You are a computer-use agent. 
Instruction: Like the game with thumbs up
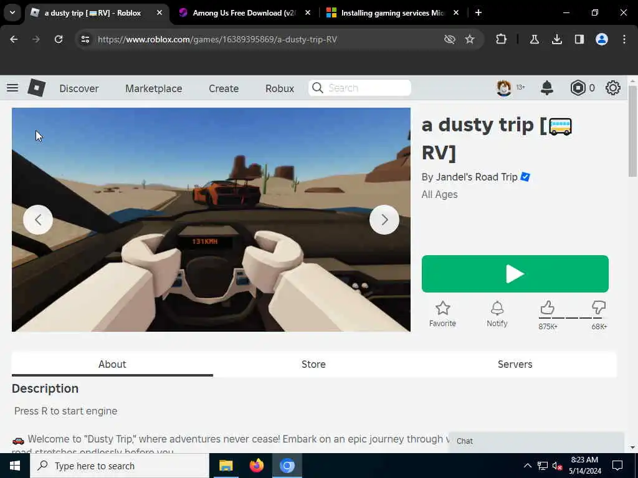coord(547,307)
